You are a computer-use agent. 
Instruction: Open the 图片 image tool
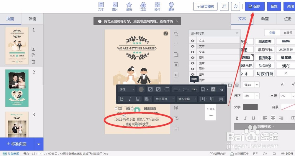[115, 6]
